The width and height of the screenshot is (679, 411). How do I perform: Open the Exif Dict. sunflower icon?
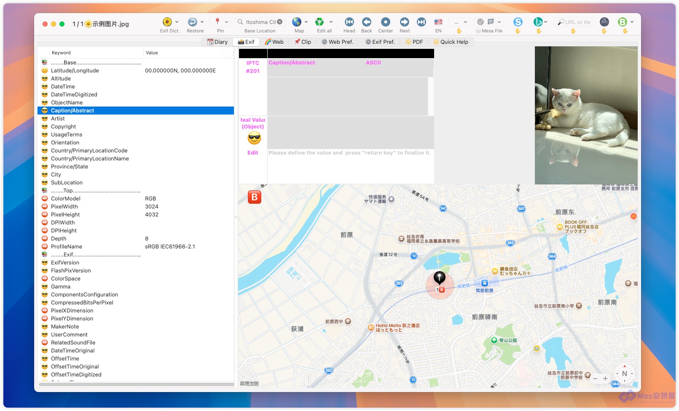[167, 22]
